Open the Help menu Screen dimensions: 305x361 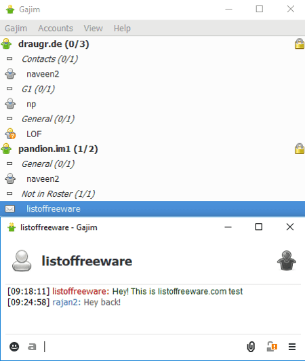coord(122,28)
